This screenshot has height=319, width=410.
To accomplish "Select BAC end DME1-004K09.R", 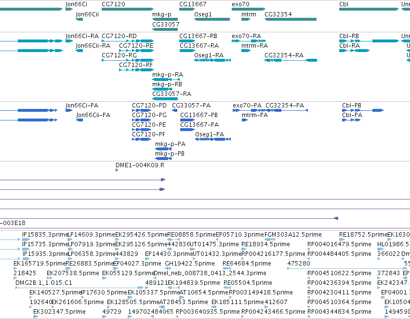I will (140, 165).
